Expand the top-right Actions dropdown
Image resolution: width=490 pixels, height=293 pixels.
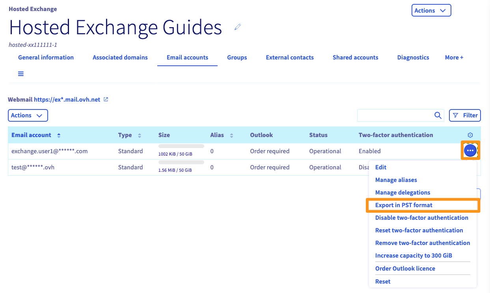pyautogui.click(x=431, y=11)
